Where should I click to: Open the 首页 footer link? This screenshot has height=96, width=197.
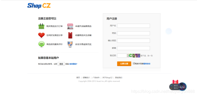(78, 78)
